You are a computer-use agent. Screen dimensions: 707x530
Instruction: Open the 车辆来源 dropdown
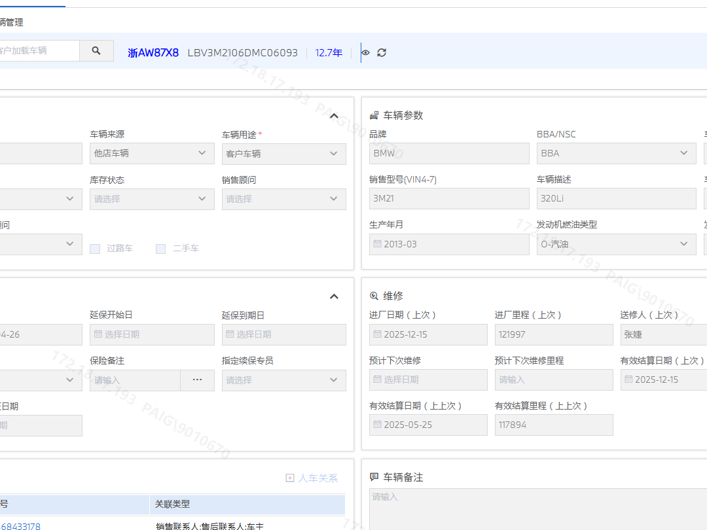point(152,153)
